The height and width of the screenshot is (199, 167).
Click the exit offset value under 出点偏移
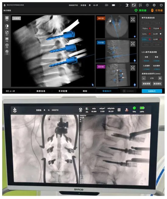(x=156, y=69)
